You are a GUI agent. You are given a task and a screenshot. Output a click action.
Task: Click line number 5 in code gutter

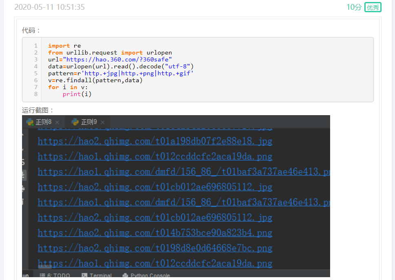[36, 73]
